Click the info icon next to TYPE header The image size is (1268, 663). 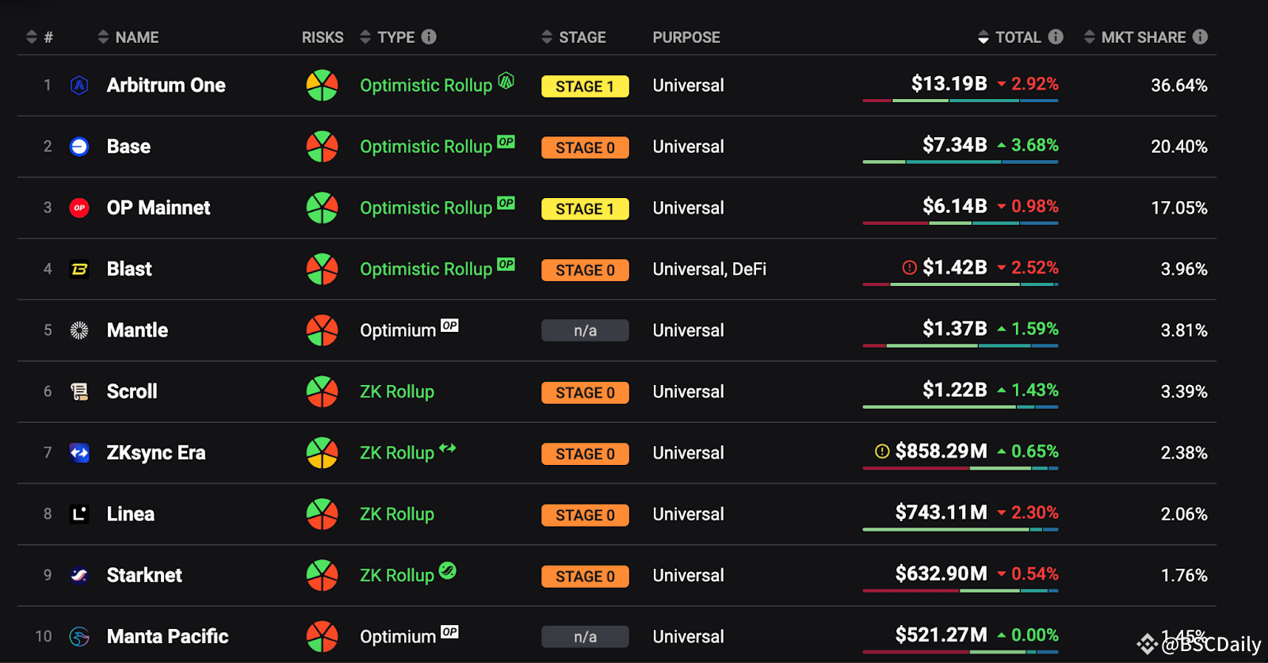[429, 36]
